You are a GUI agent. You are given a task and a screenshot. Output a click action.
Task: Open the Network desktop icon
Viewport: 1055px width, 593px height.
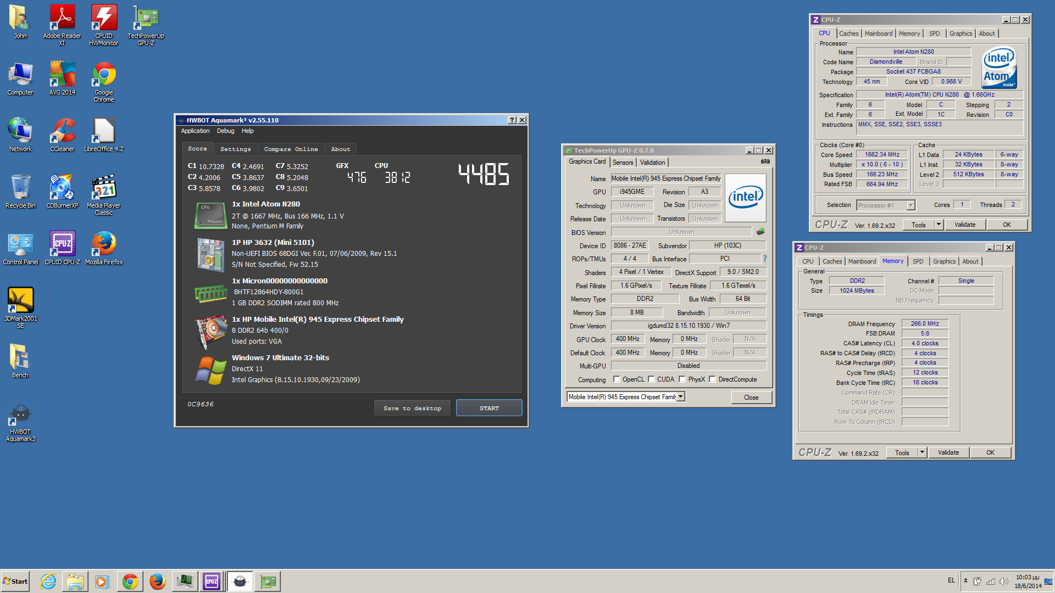20,135
